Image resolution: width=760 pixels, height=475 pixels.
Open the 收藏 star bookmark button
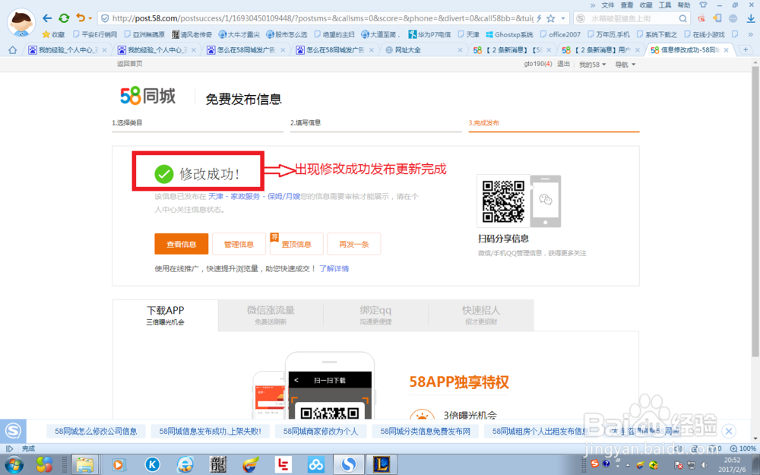point(53,34)
